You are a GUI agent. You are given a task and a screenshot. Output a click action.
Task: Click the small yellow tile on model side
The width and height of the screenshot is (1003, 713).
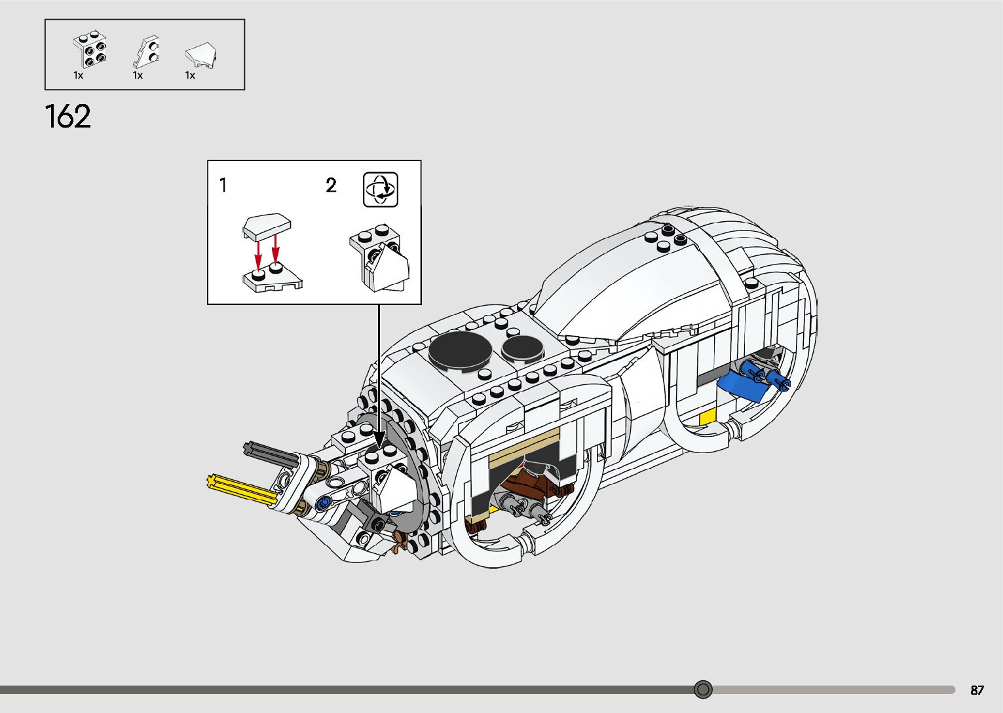(x=708, y=417)
